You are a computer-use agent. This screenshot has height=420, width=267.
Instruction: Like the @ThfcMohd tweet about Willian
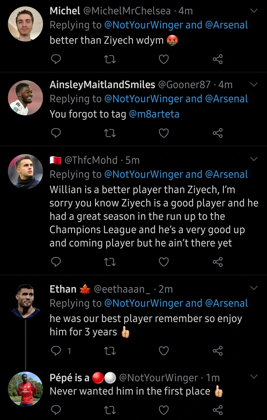164,262
